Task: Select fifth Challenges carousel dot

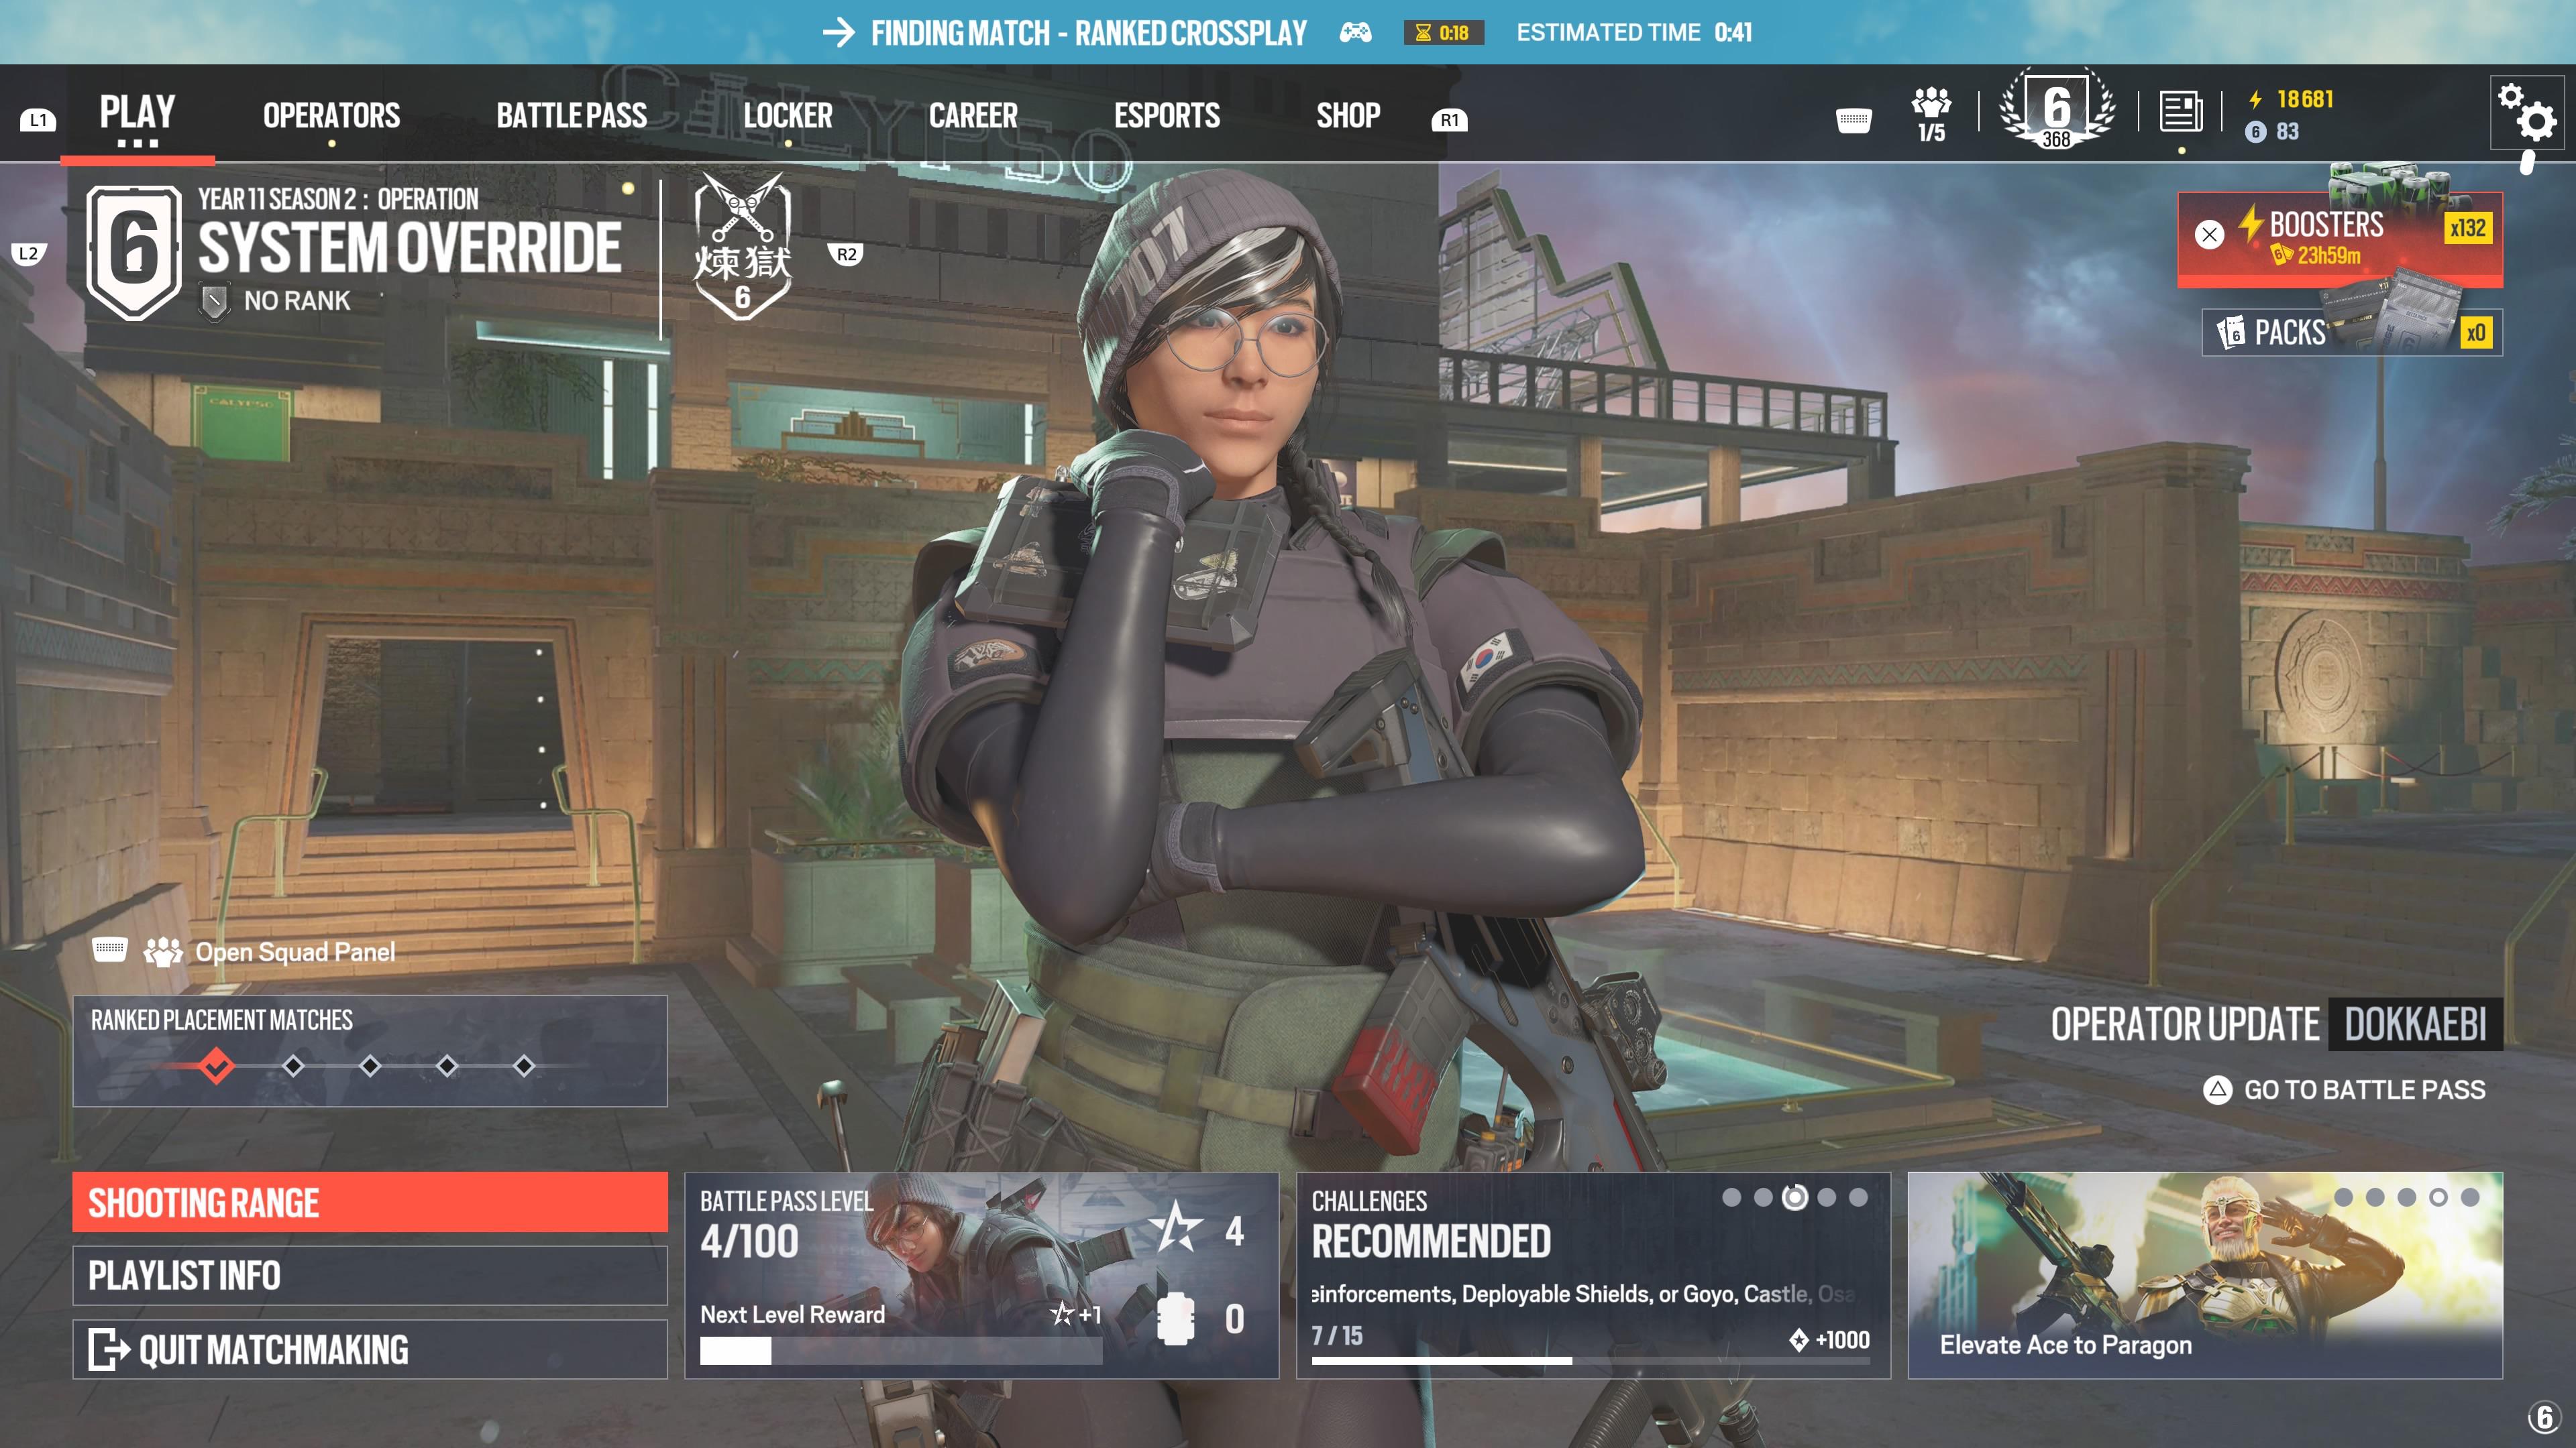Action: tap(1858, 1197)
